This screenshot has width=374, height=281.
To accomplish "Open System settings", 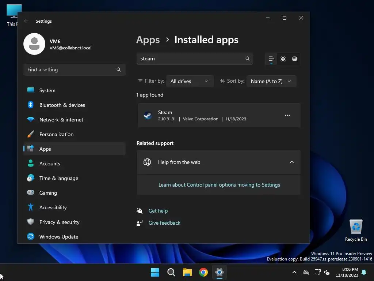I will pyautogui.click(x=75, y=90).
